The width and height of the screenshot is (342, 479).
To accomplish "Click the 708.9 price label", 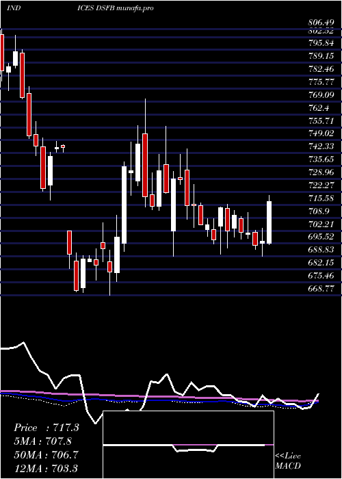I will (319, 211).
